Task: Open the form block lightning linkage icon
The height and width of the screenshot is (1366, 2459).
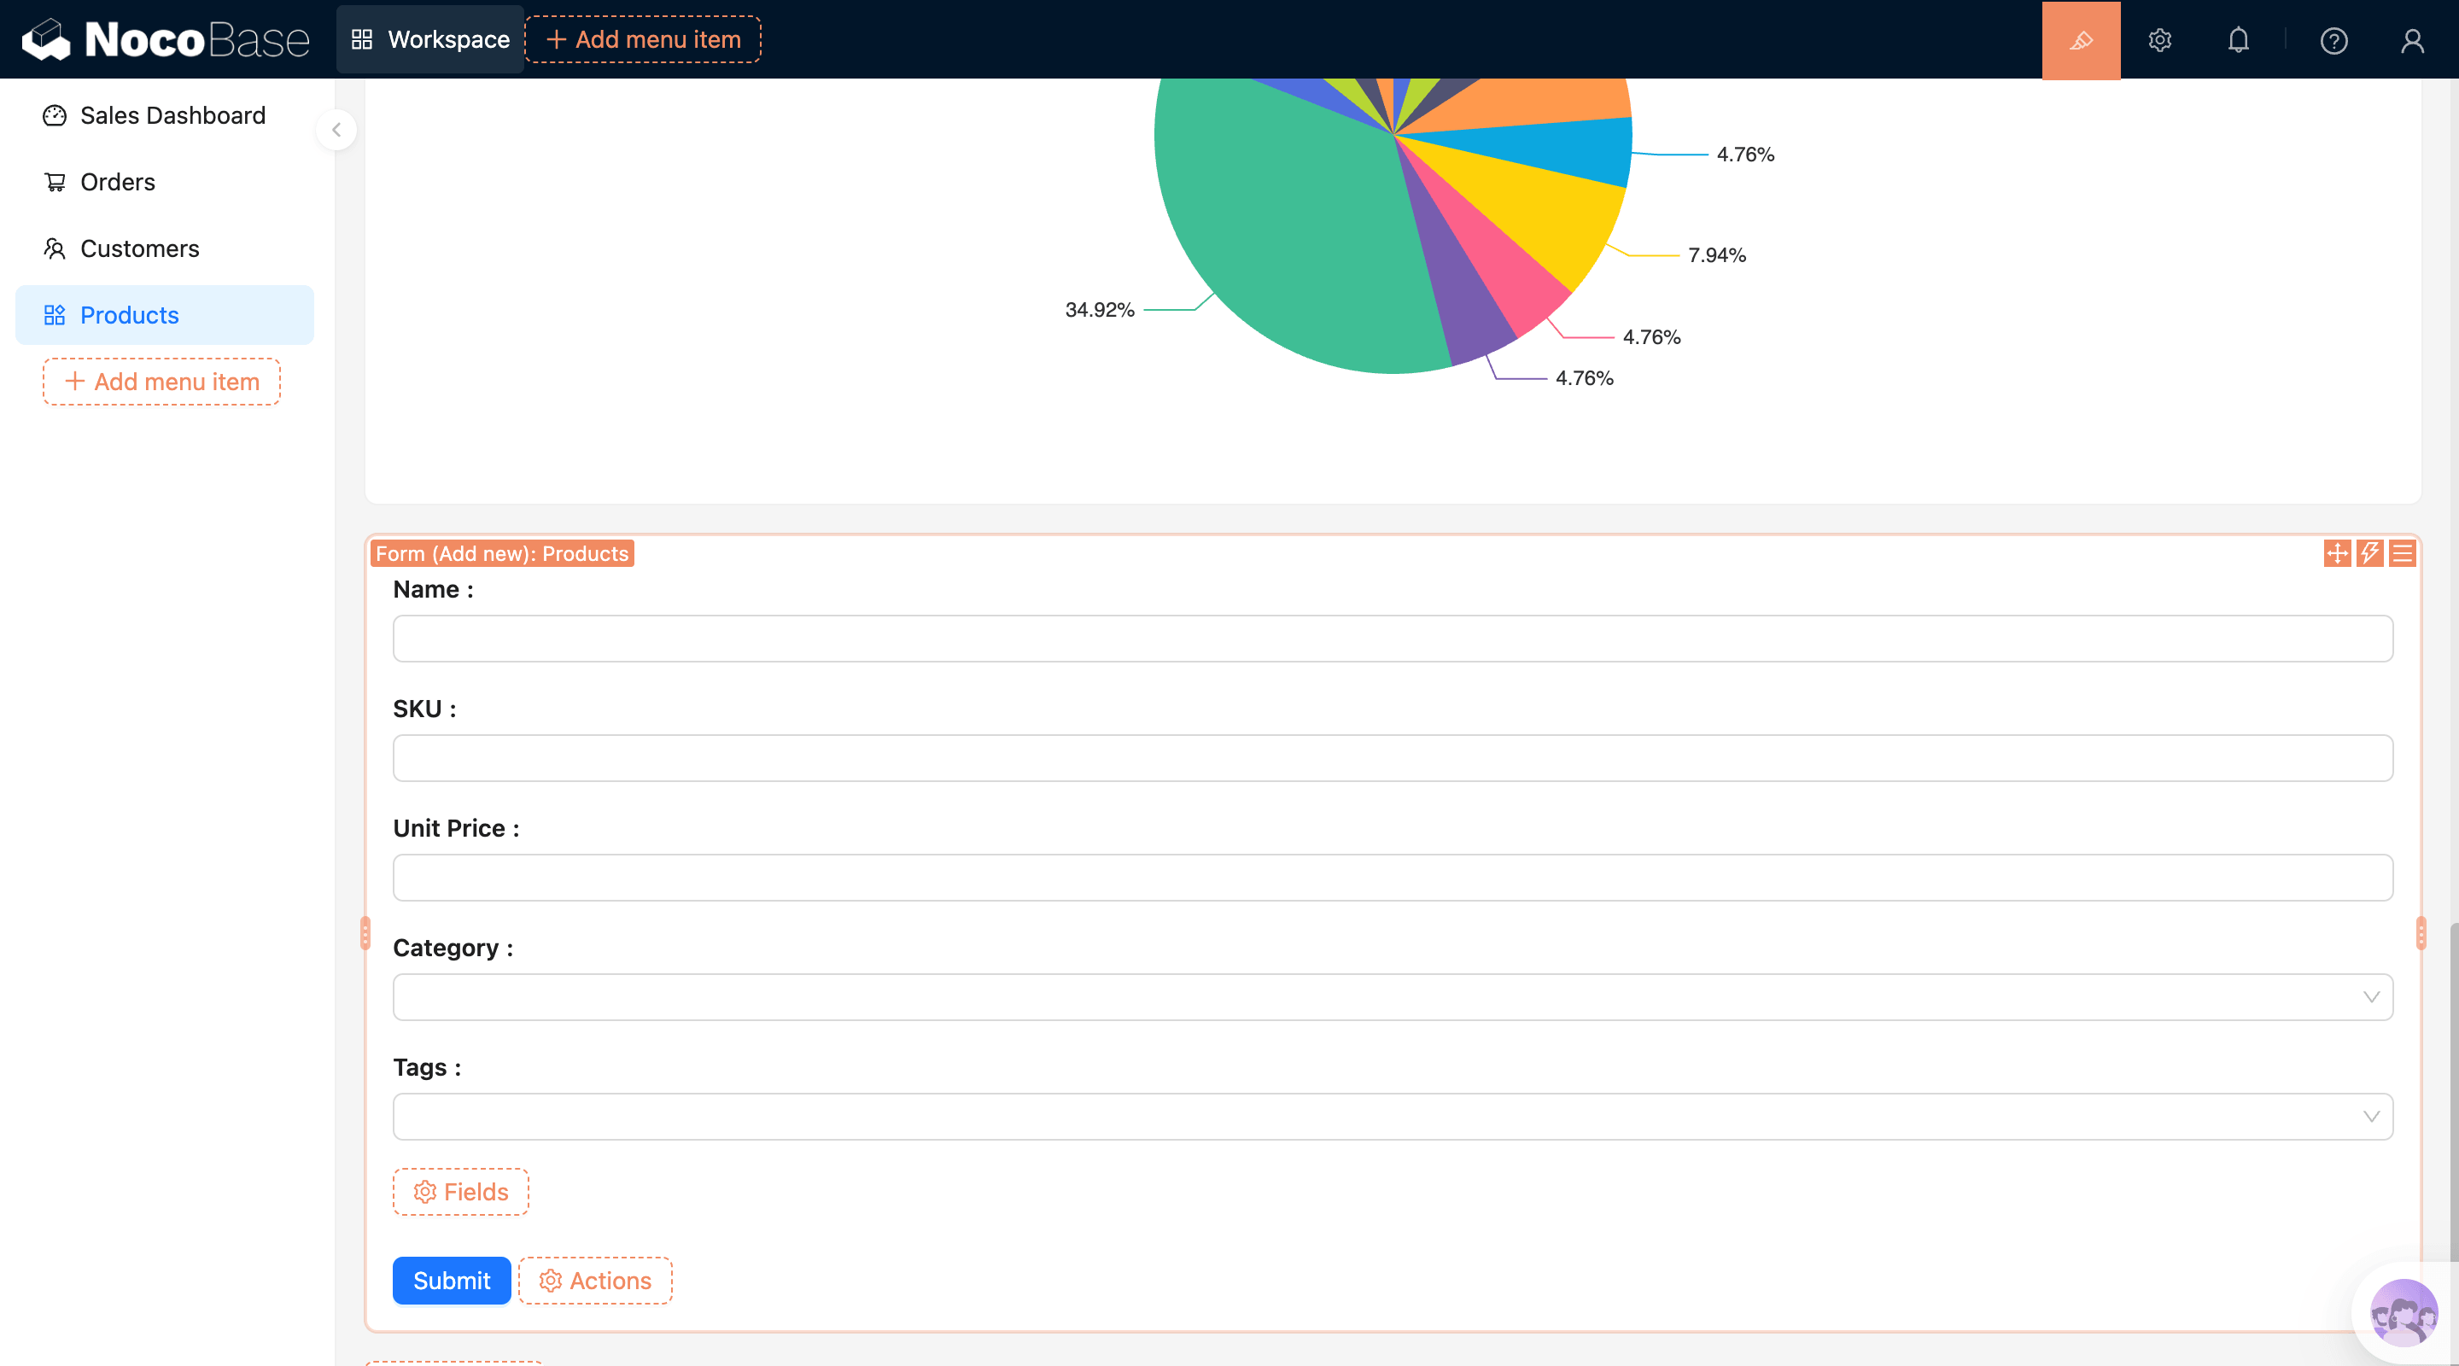Action: [2369, 553]
